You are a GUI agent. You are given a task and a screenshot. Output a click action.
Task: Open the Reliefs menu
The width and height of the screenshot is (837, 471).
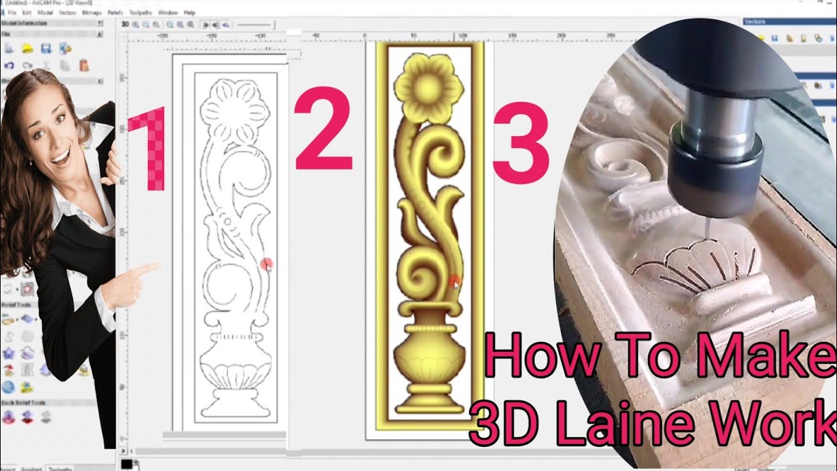coord(114,12)
